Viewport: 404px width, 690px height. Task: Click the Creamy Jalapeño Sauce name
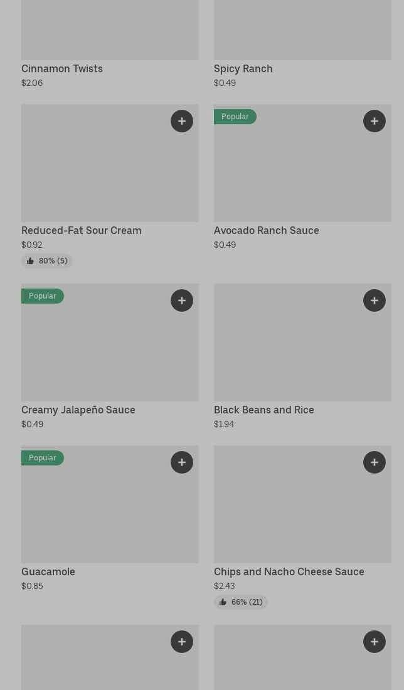point(78,410)
